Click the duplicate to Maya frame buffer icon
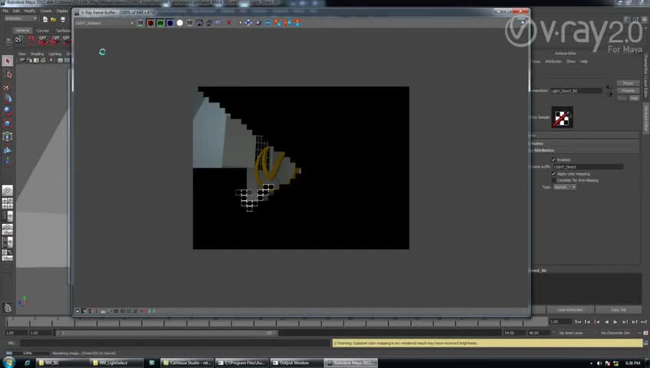The width and height of the screenshot is (650, 368). click(x=219, y=23)
